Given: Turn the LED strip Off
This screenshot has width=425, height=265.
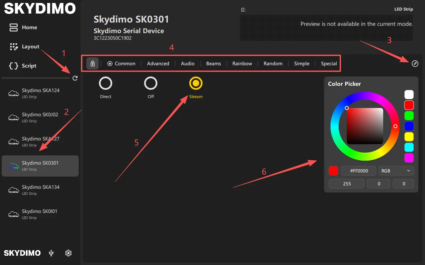Looking at the screenshot, I should tap(150, 84).
